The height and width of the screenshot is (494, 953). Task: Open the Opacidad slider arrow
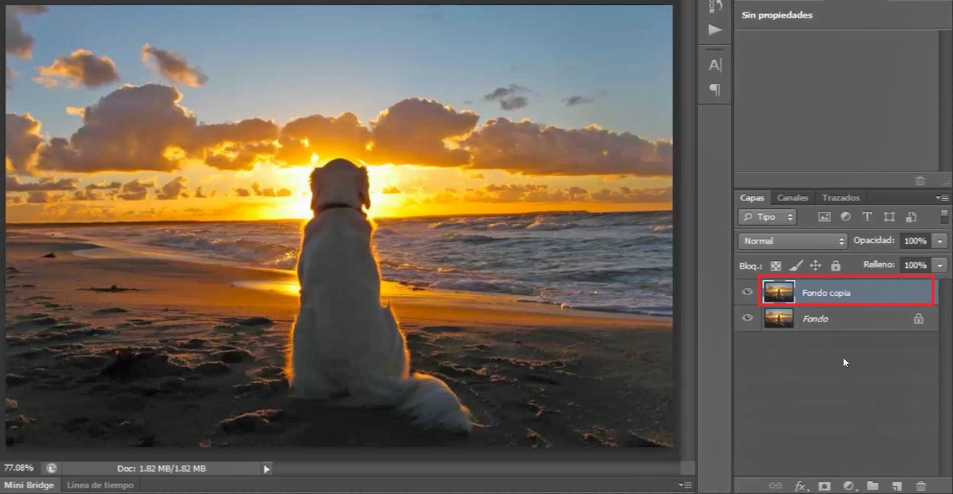(940, 241)
